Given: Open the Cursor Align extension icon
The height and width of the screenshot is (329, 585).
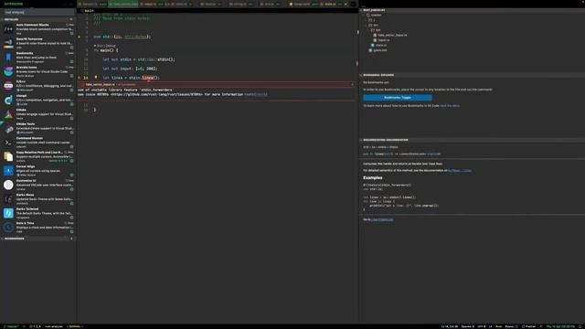Looking at the screenshot, I should [8, 171].
